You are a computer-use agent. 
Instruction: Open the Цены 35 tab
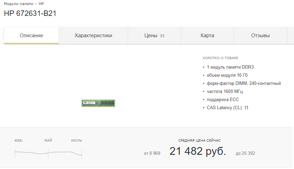[154, 35]
